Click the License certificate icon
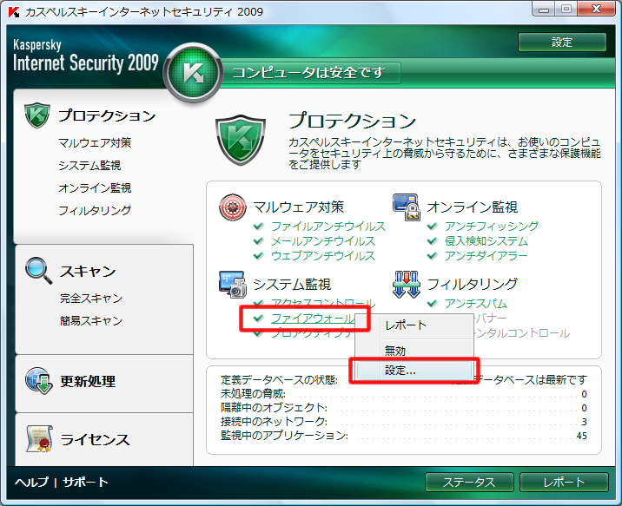The height and width of the screenshot is (506, 622). coord(37,439)
